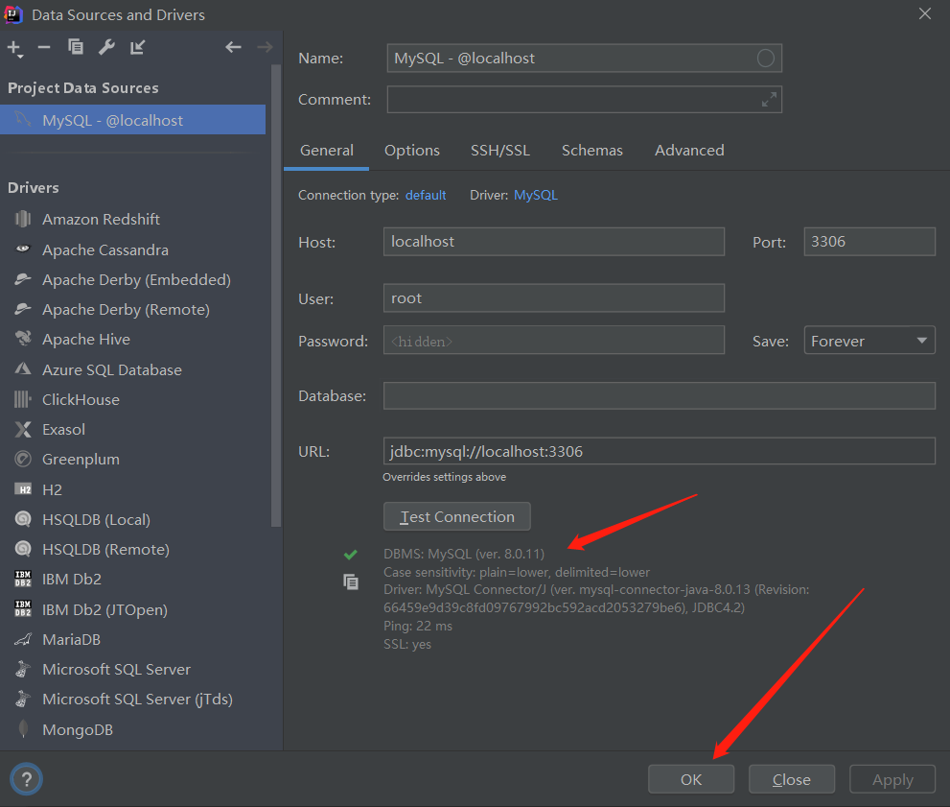Image resolution: width=950 pixels, height=807 pixels.
Task: Click the Port field showing 3306
Action: pos(869,241)
